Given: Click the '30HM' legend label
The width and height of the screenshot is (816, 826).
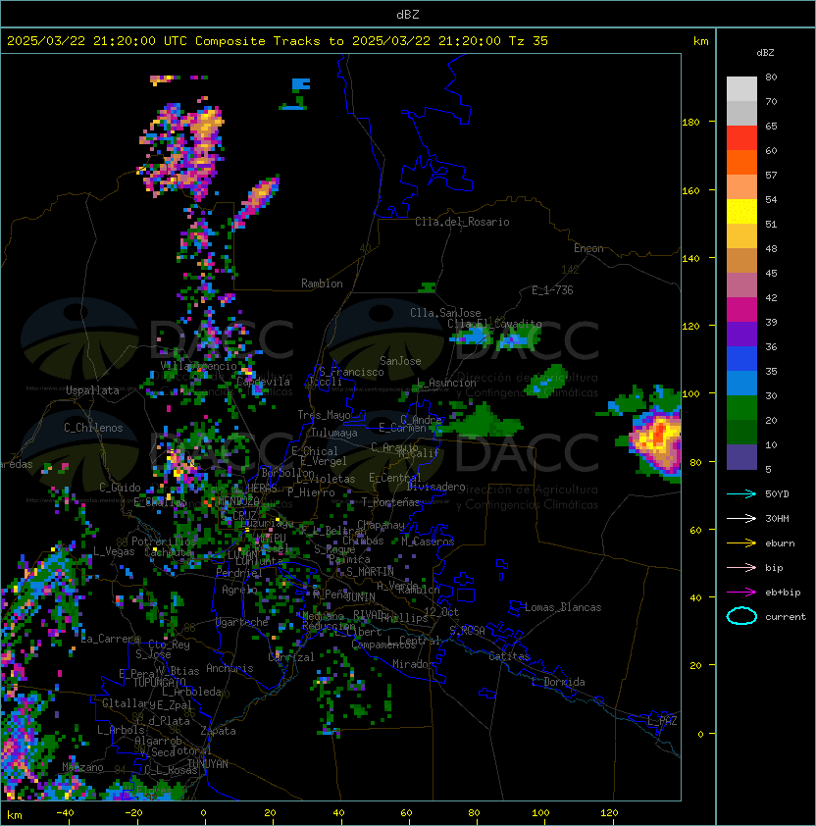Looking at the screenshot, I should click(777, 519).
